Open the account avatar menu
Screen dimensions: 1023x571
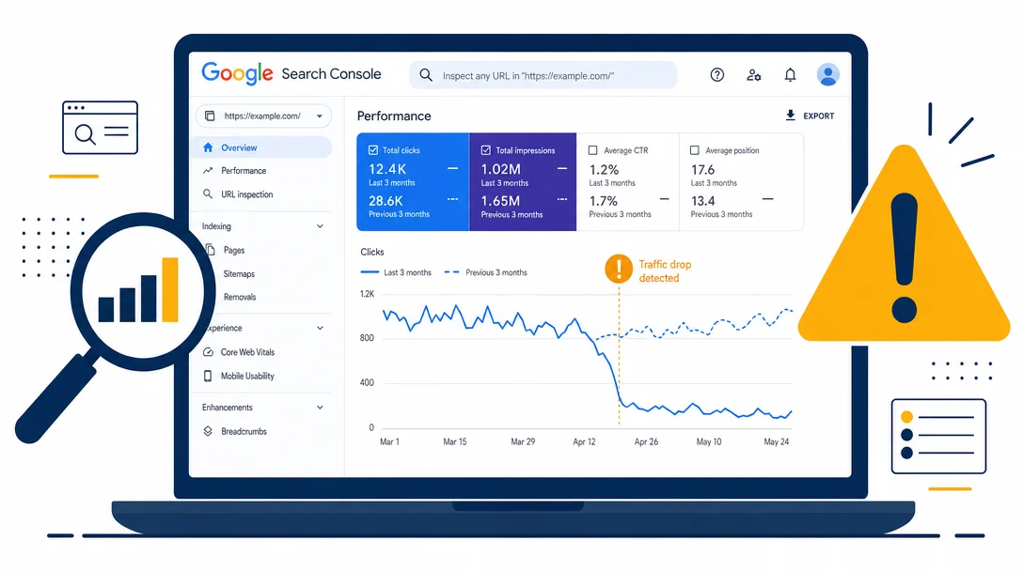pos(828,75)
